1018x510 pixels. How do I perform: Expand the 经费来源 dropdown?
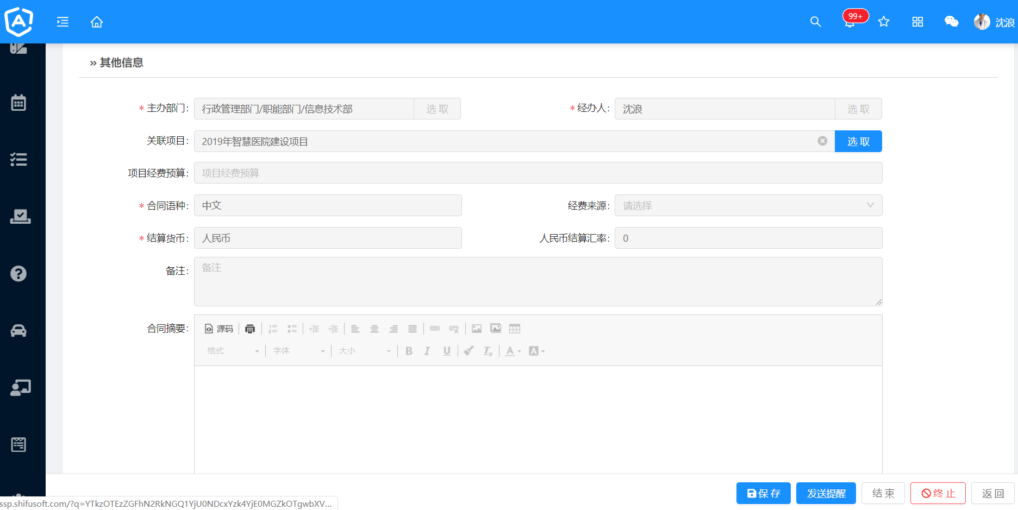748,205
